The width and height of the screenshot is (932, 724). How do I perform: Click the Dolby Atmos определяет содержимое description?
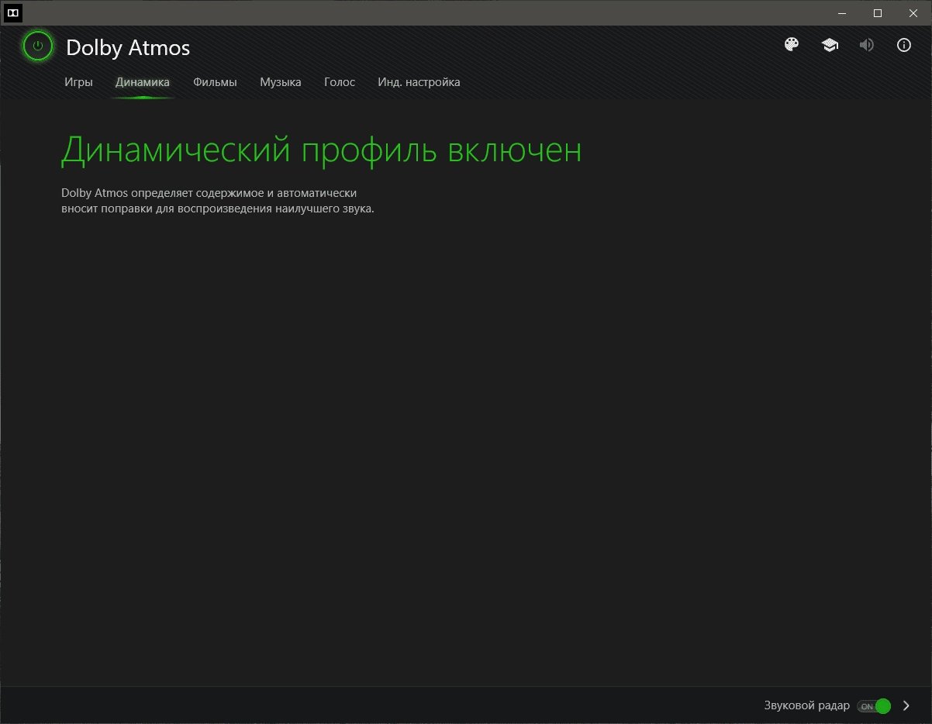(218, 201)
